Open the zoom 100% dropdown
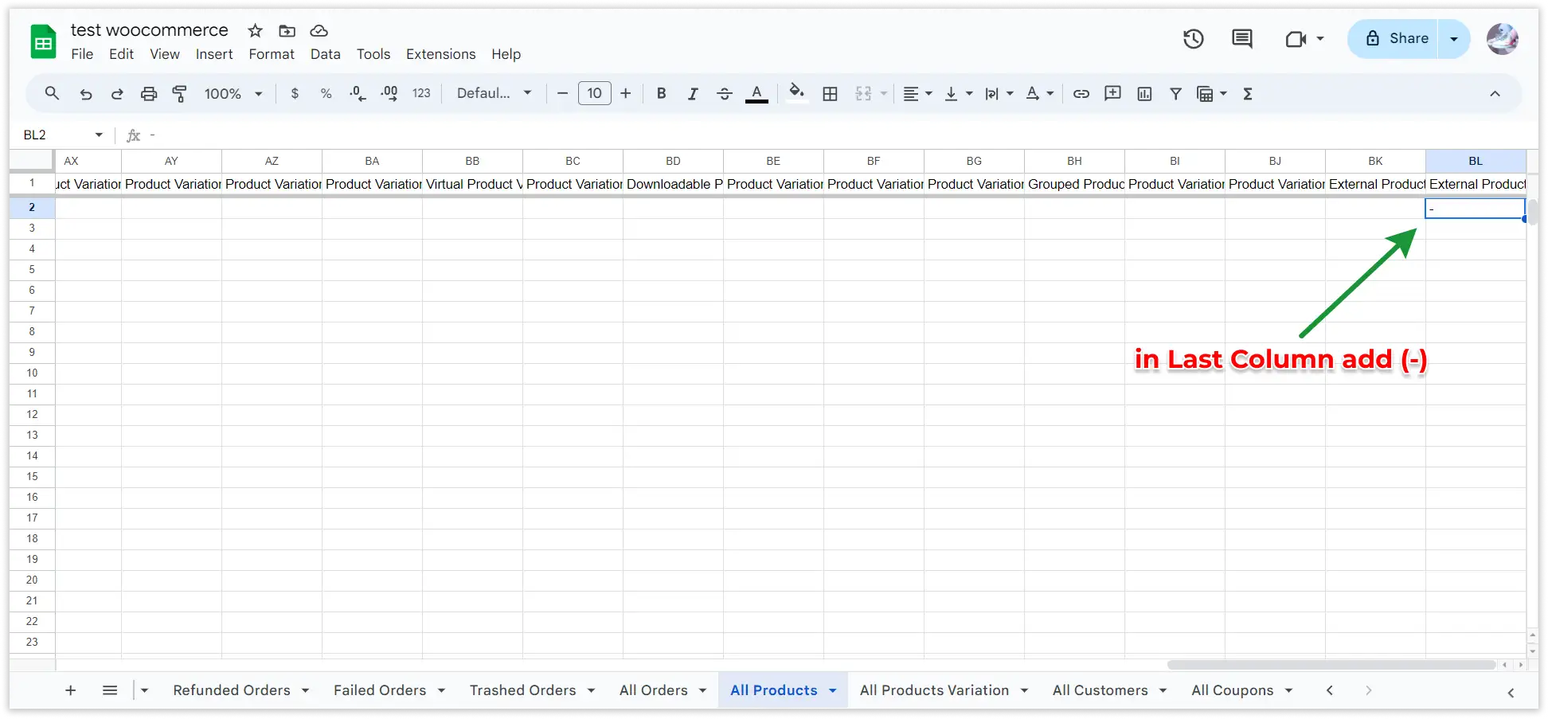The height and width of the screenshot is (719, 1548). pos(233,94)
